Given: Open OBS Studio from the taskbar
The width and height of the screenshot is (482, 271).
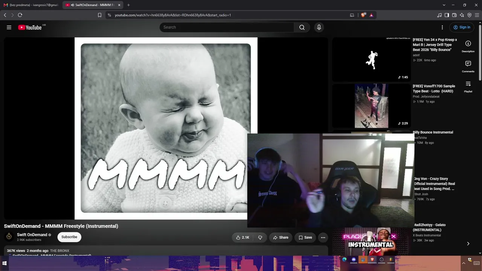Looking at the screenshot, I should click(x=381, y=260).
